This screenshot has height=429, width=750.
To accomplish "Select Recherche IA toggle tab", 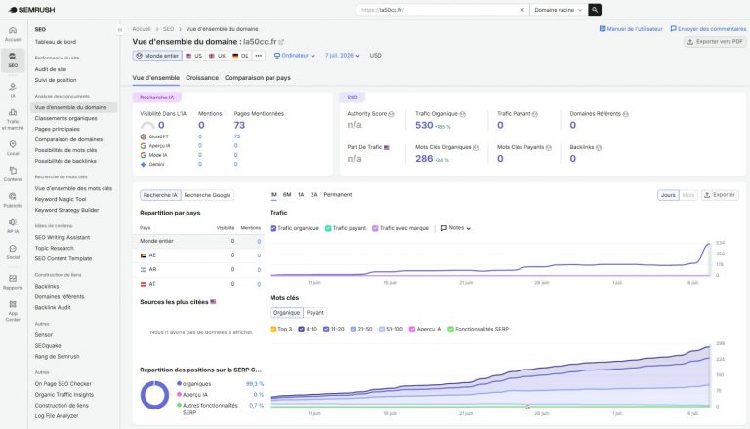I will click(160, 195).
